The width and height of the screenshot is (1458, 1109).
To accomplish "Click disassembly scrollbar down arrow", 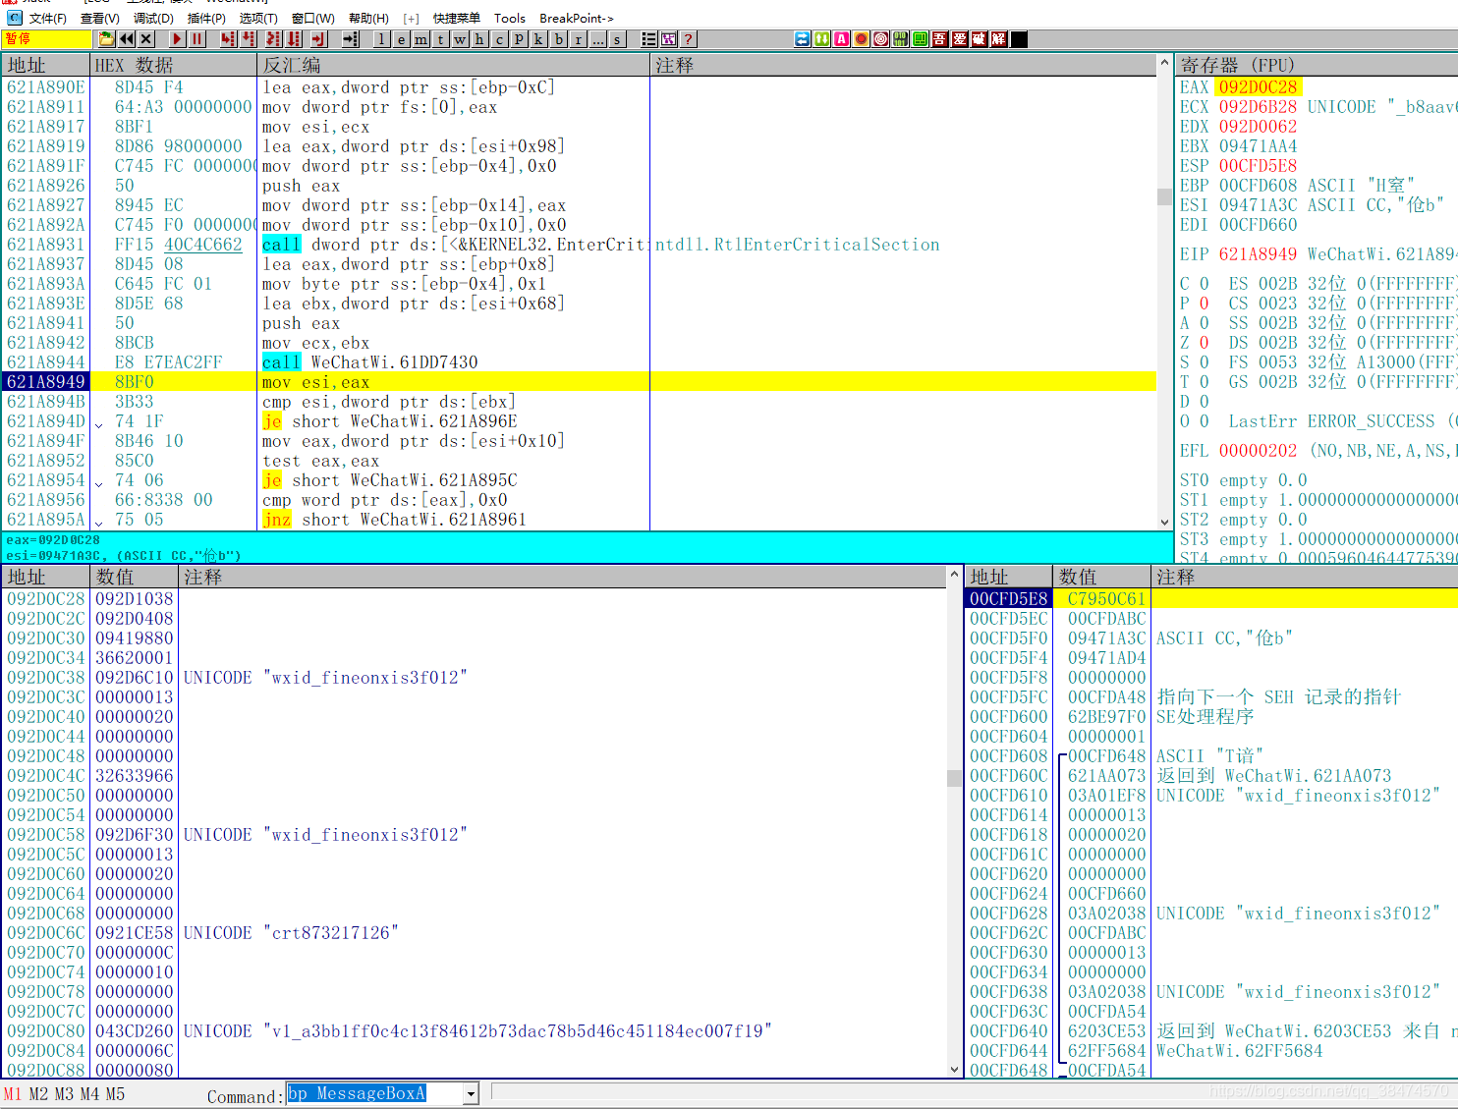I will point(1164,523).
